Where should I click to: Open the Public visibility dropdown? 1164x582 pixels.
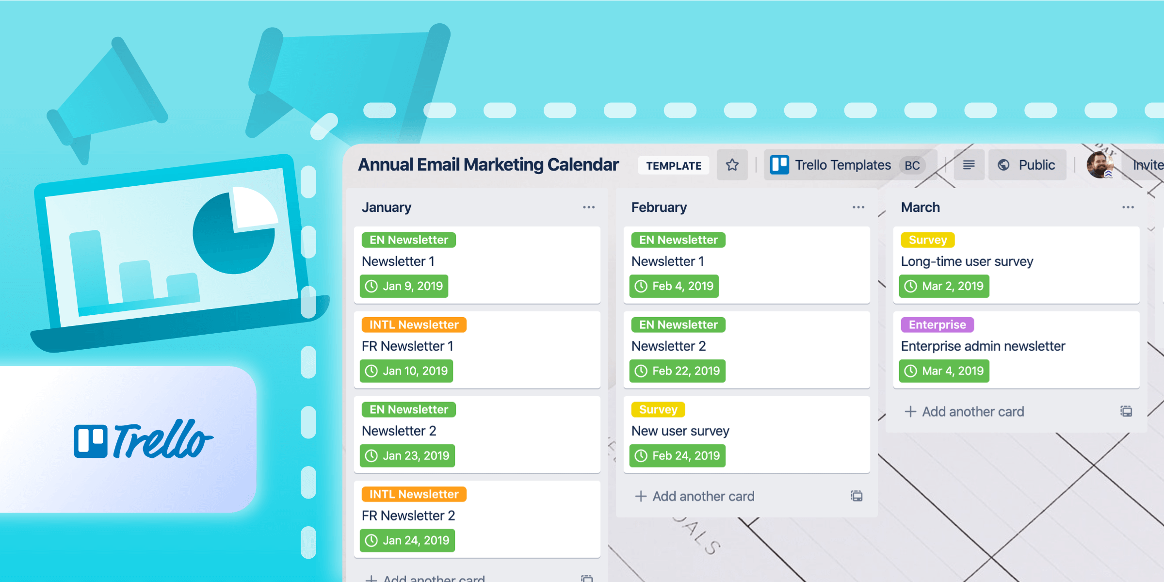click(x=1027, y=165)
